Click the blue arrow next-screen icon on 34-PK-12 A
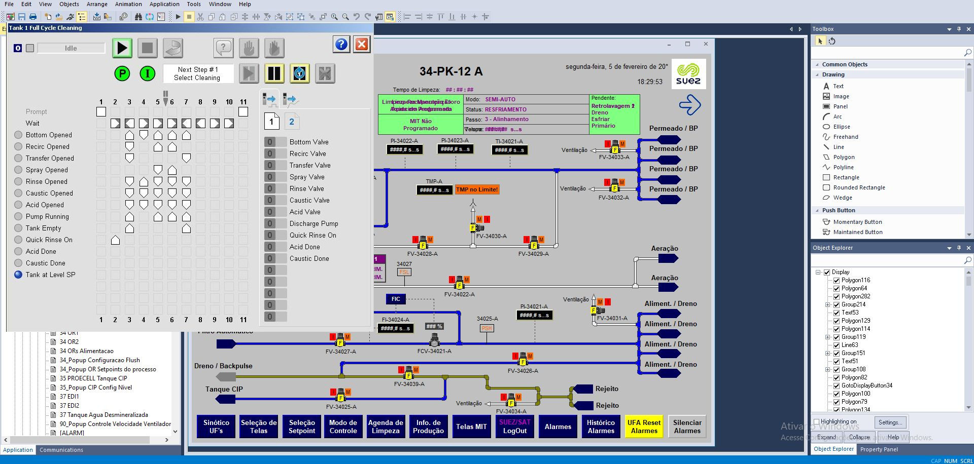Screen dimensions: 974x464 click(689, 105)
